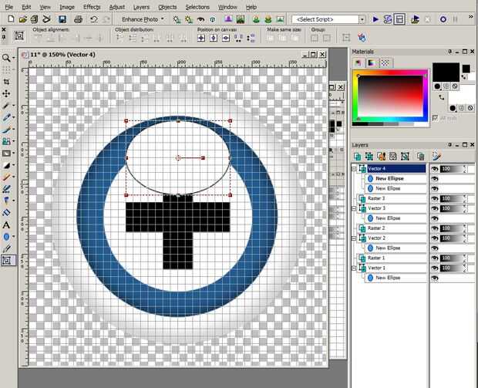Viewport: 478px width, 388px height.
Task: Hide the Vector 4 layer
Action: (435, 168)
